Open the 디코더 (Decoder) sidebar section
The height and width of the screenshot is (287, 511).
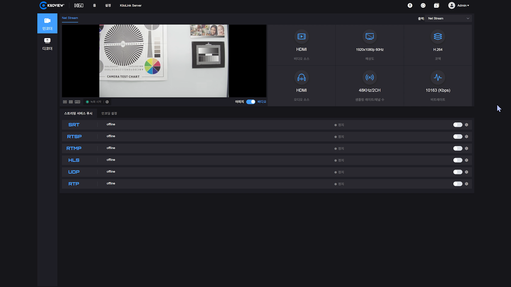(x=47, y=44)
